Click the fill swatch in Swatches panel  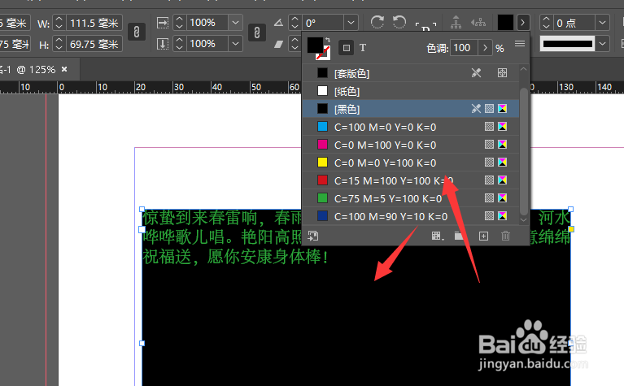[315, 46]
